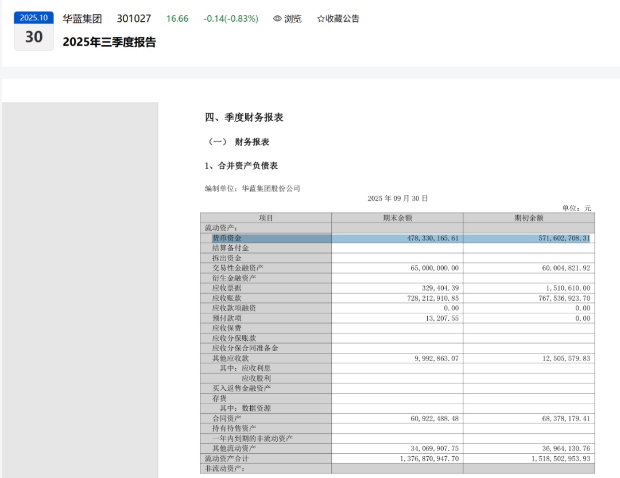Click the 结算备付金 row label

click(231, 248)
